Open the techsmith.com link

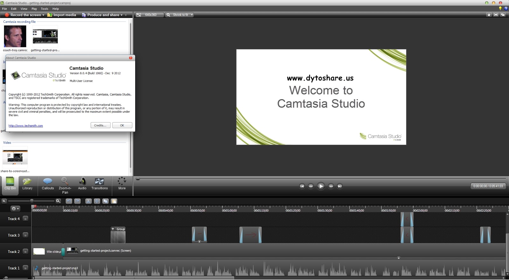[26, 126]
